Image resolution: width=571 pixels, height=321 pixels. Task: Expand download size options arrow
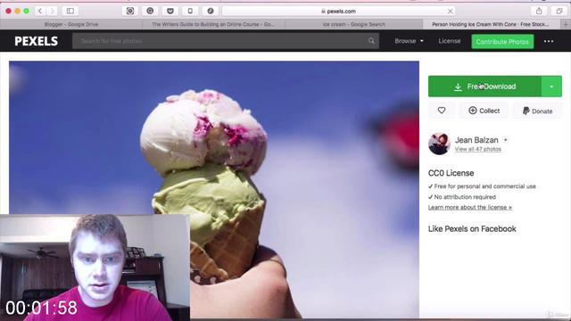click(x=551, y=86)
